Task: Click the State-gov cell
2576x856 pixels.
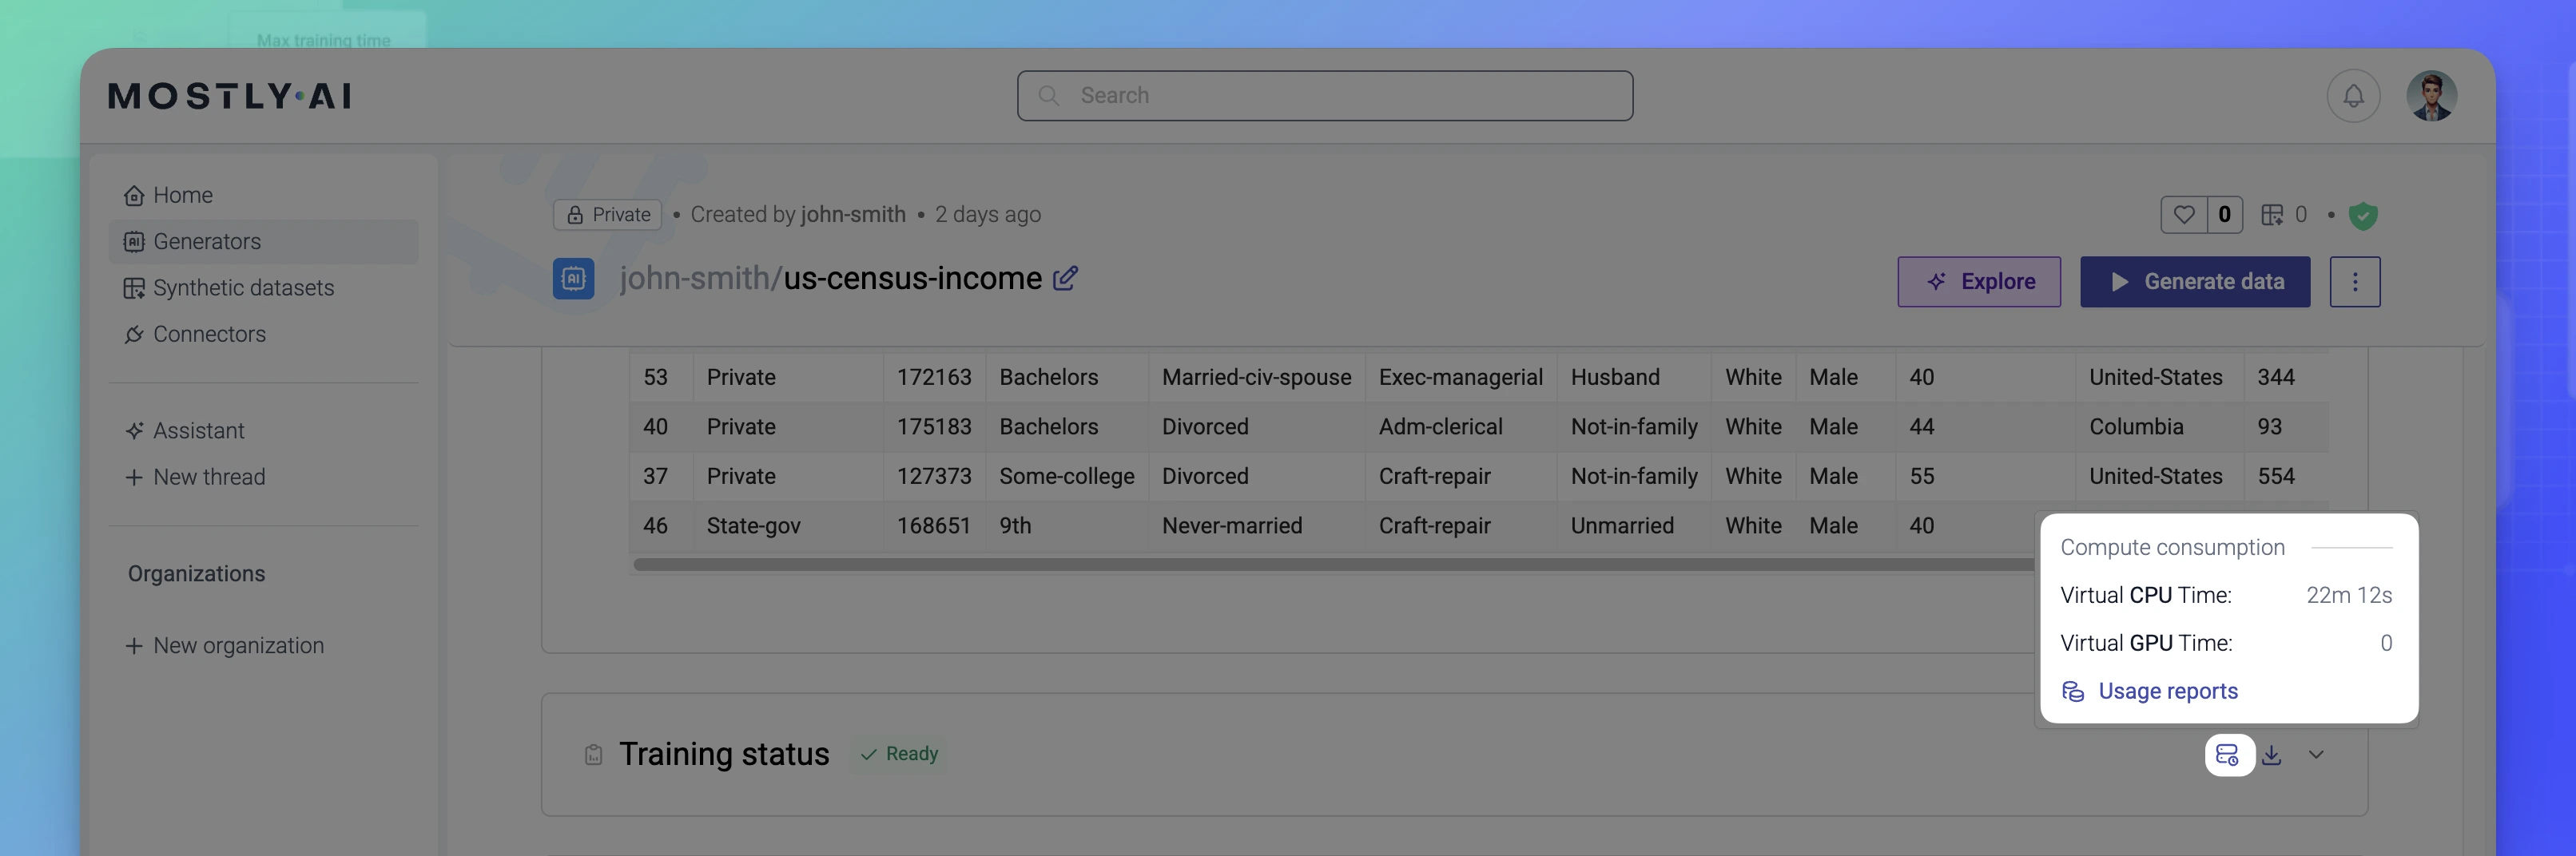Action: [x=787, y=525]
